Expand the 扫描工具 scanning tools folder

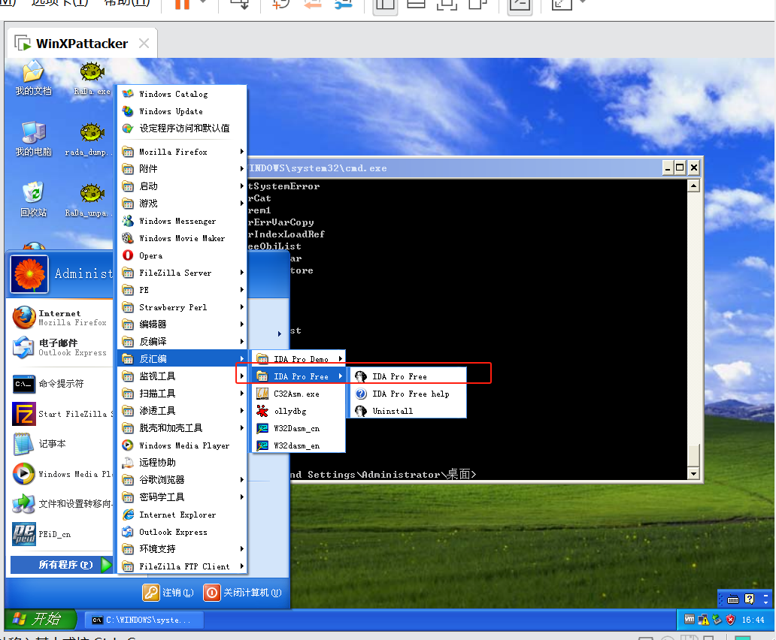click(x=182, y=394)
